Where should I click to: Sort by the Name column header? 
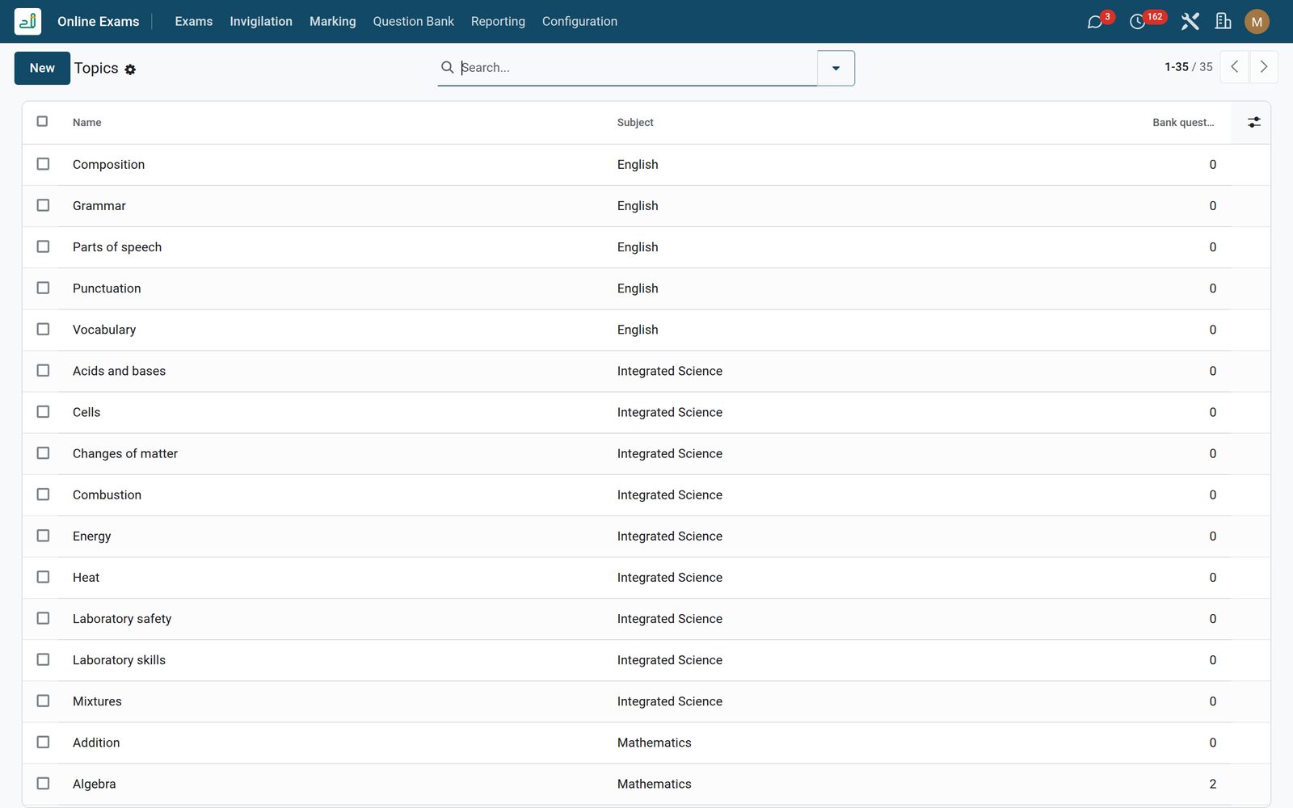tap(86, 122)
